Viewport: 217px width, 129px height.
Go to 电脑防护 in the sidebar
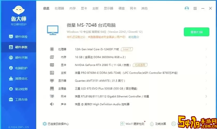click(x=18, y=68)
